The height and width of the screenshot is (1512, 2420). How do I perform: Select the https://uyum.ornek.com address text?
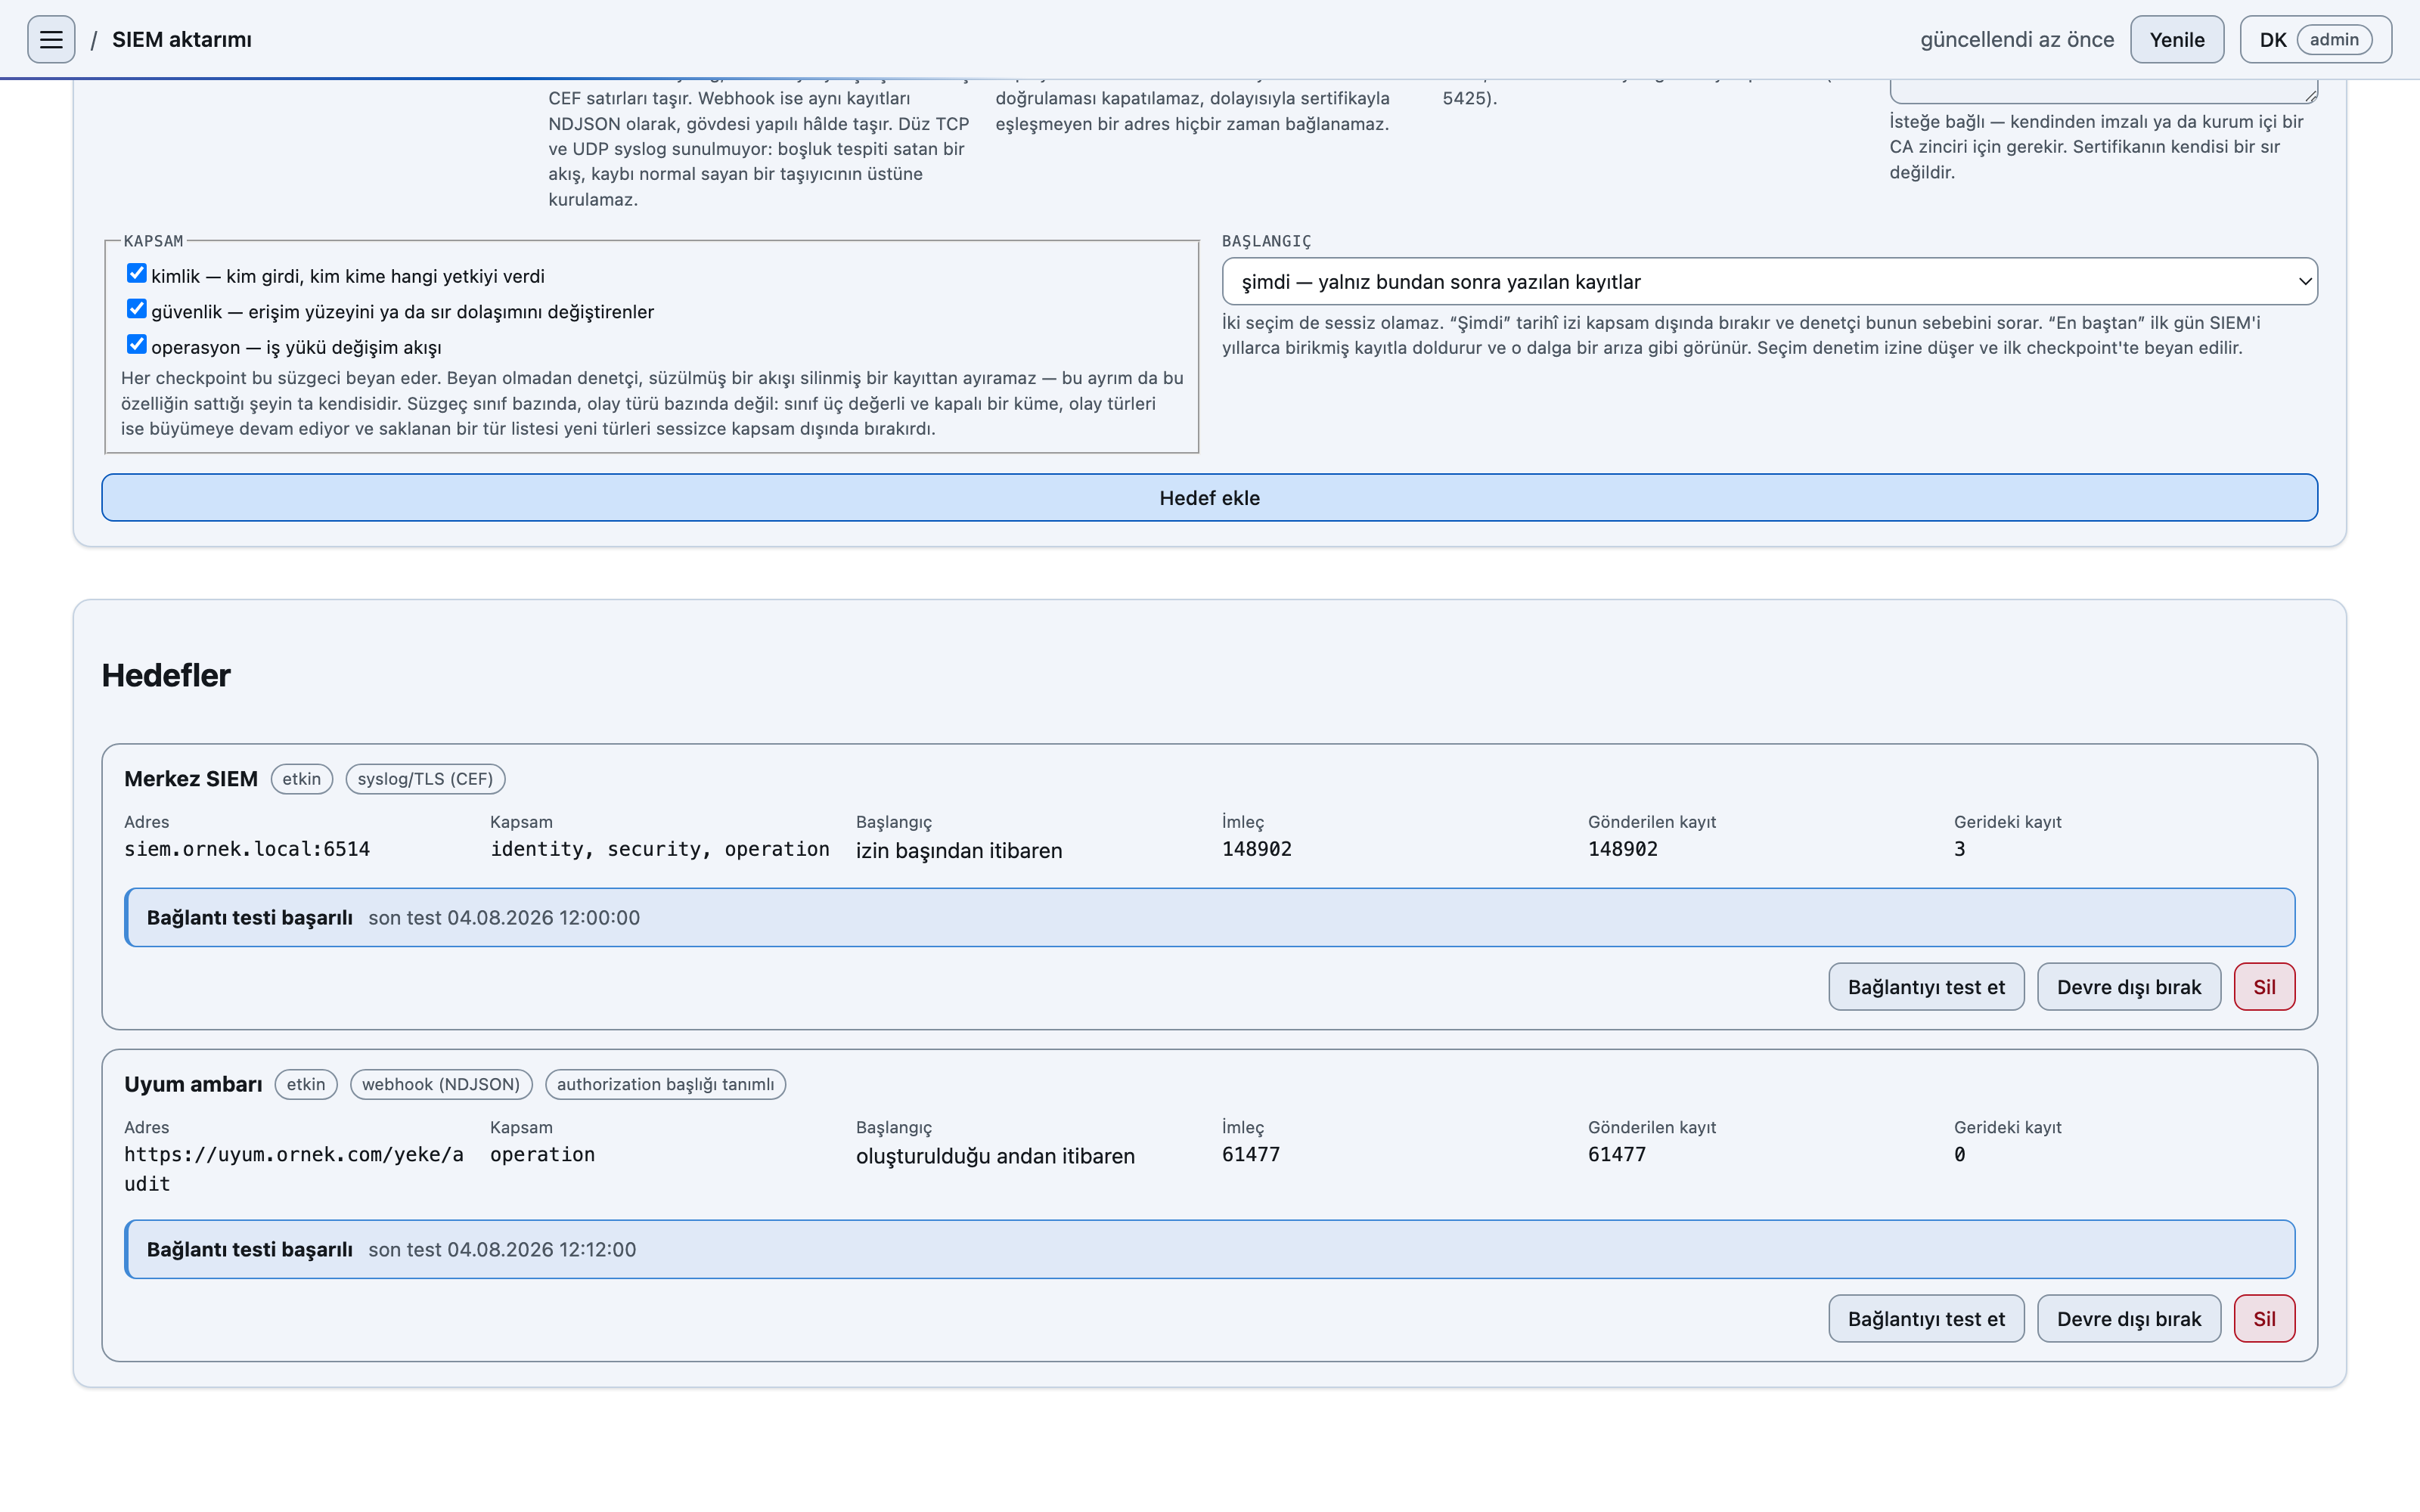coord(294,1169)
